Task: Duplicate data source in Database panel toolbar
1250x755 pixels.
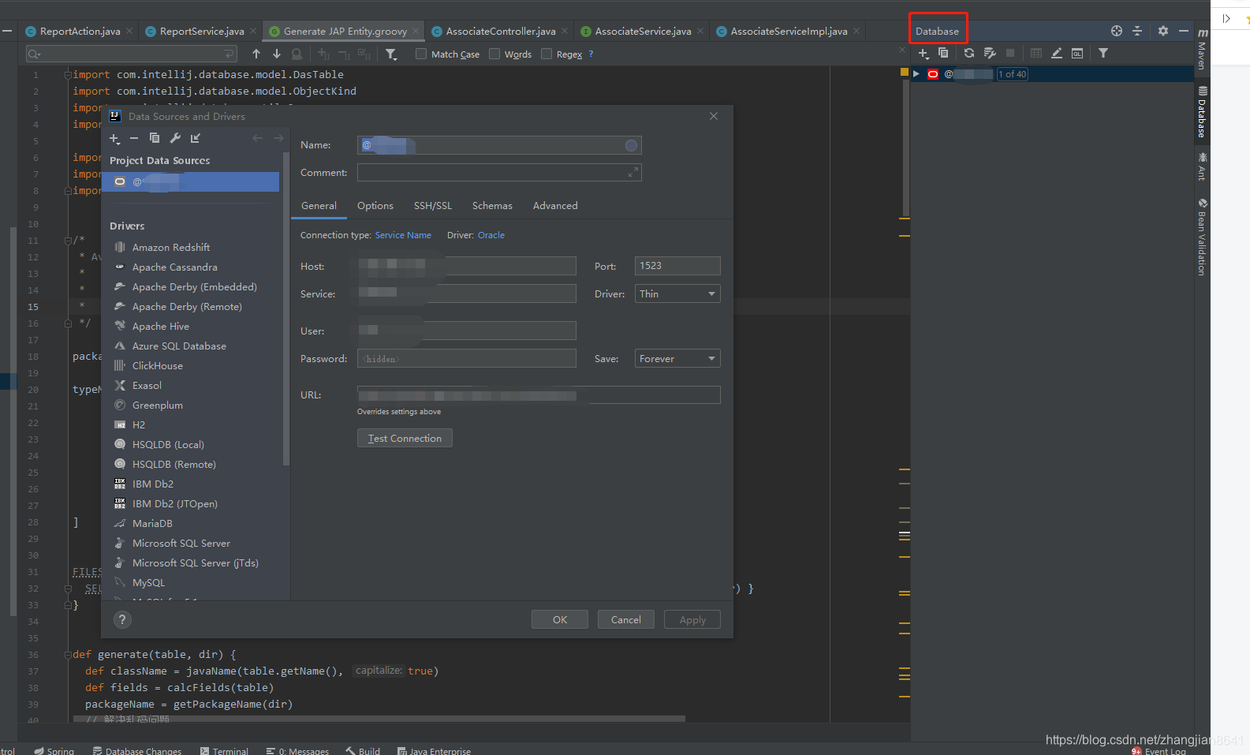Action: [943, 53]
